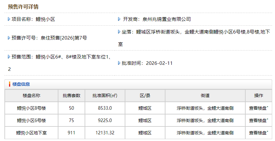Click the 批准面积(㎡) column header
Viewport: 275px width, 141px height.
tap(105, 96)
